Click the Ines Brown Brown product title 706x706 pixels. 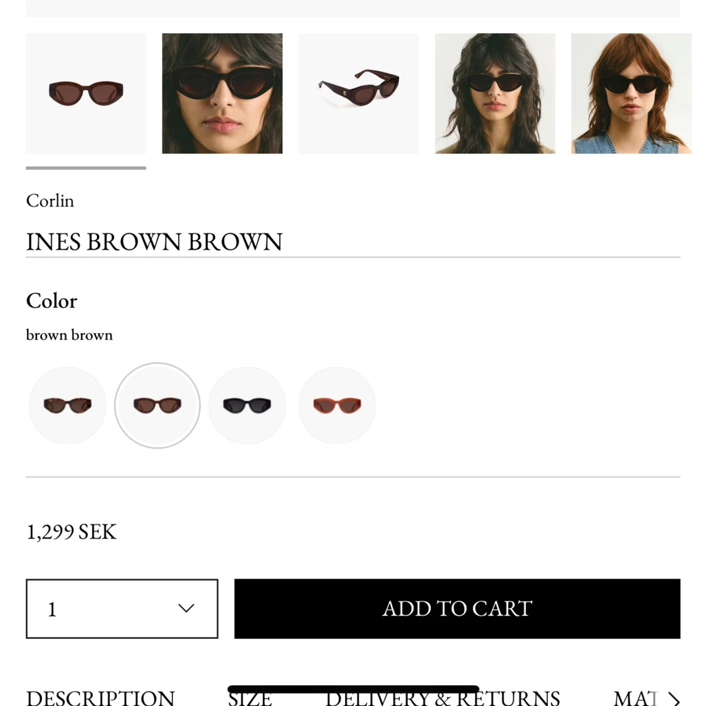(x=154, y=242)
